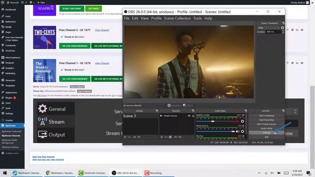Screen dimensions: 315x177
Task: Open WpStream Settings submenu item
Action: (x=10, y=147)
